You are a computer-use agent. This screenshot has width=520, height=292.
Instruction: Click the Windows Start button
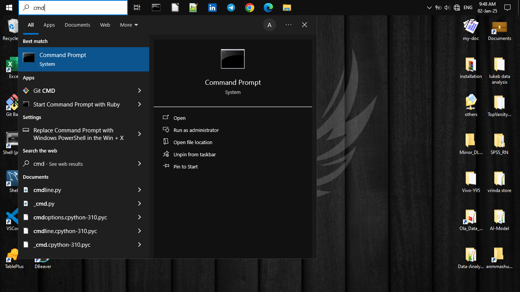point(9,8)
